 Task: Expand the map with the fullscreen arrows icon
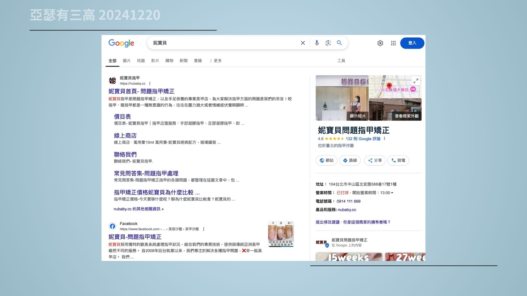tap(416, 81)
